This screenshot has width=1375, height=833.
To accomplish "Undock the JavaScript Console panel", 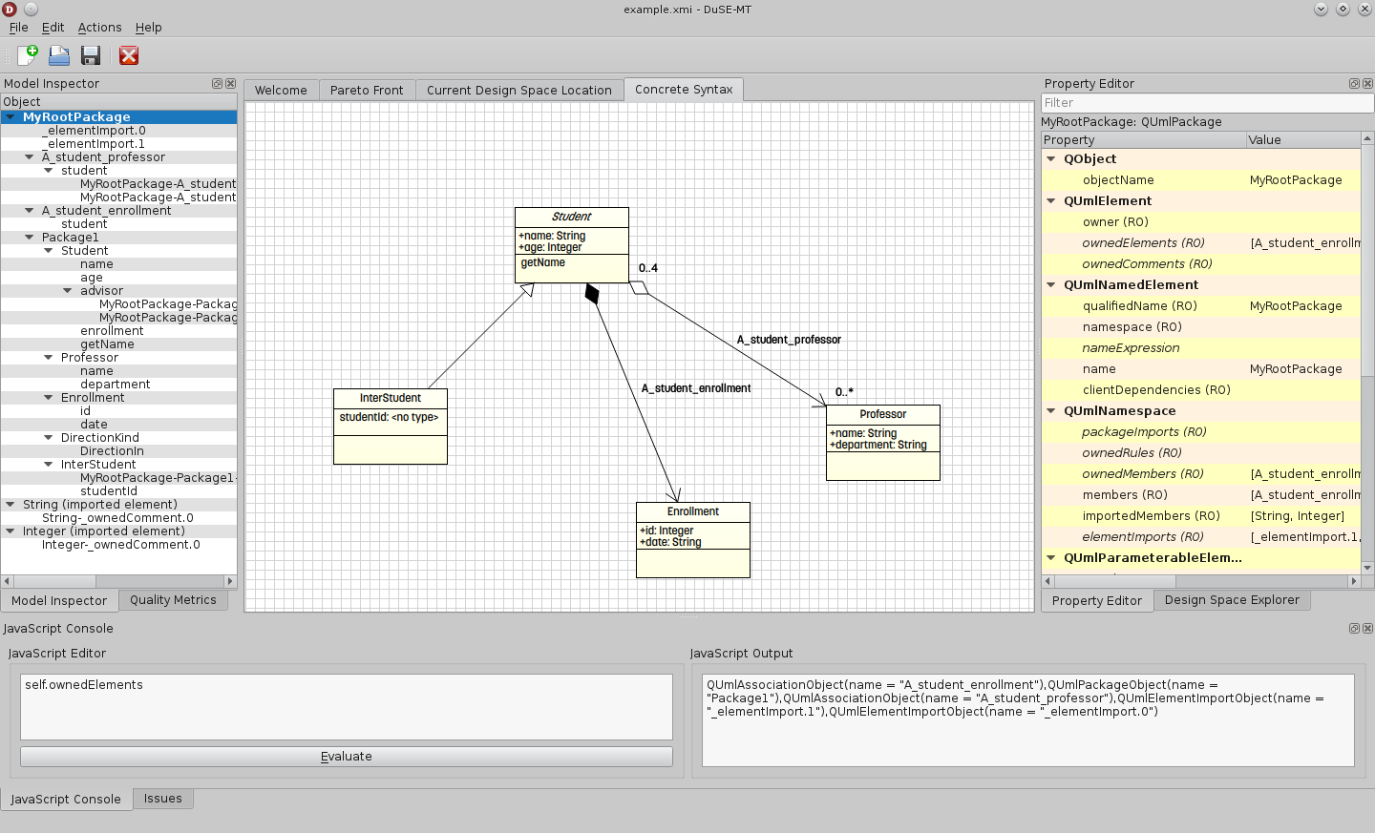I will [x=1354, y=629].
